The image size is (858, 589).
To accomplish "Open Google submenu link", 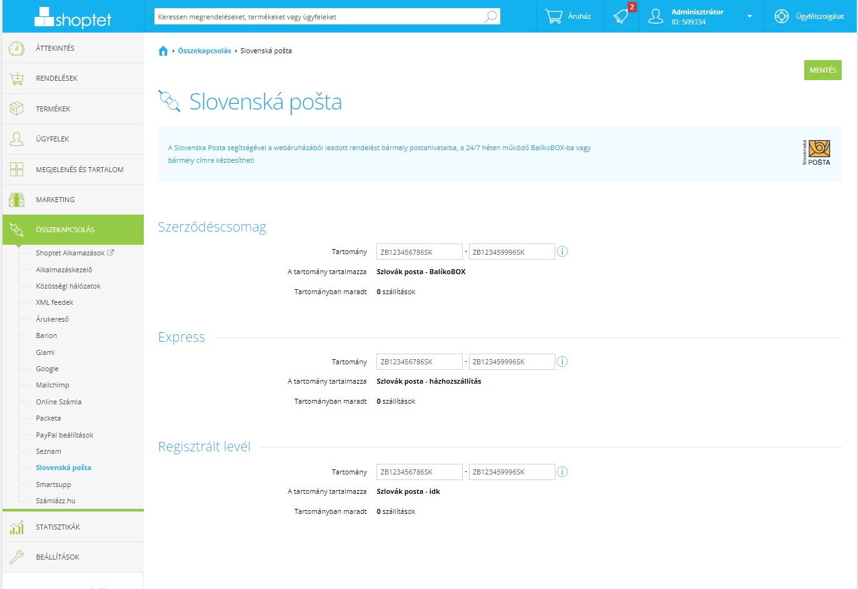I will click(x=47, y=369).
